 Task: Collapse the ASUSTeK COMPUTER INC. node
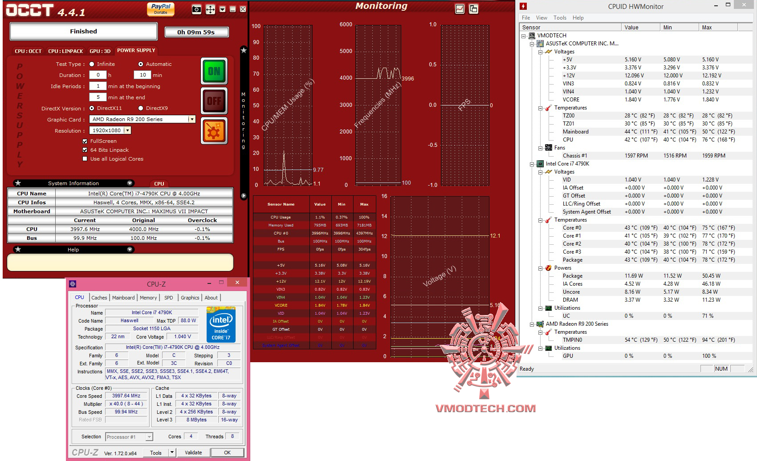(532, 44)
